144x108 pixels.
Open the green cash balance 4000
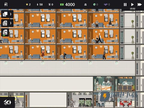(x=67, y=4)
